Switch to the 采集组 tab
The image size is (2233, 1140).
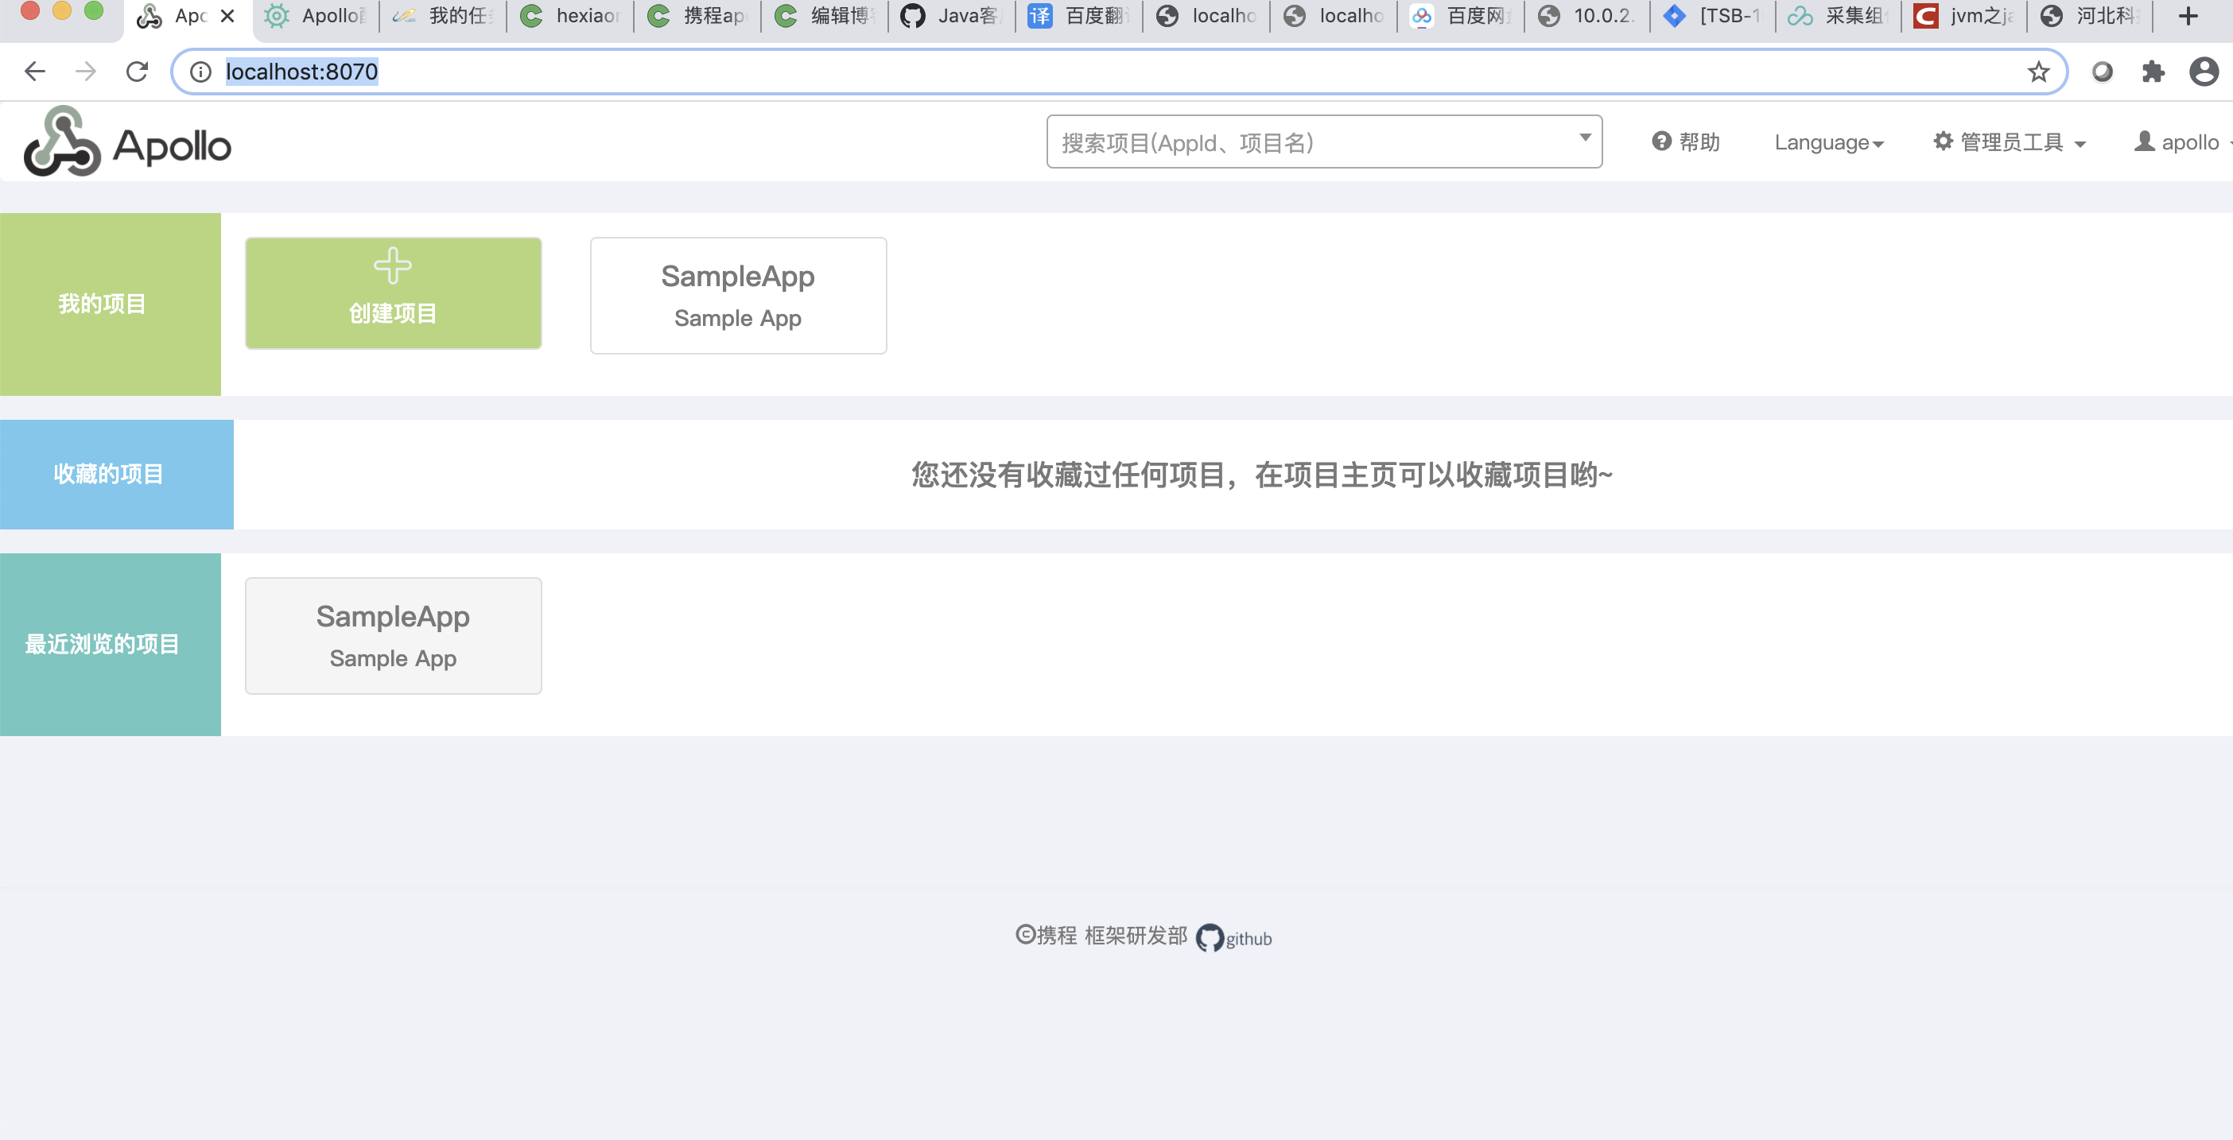pos(1839,16)
